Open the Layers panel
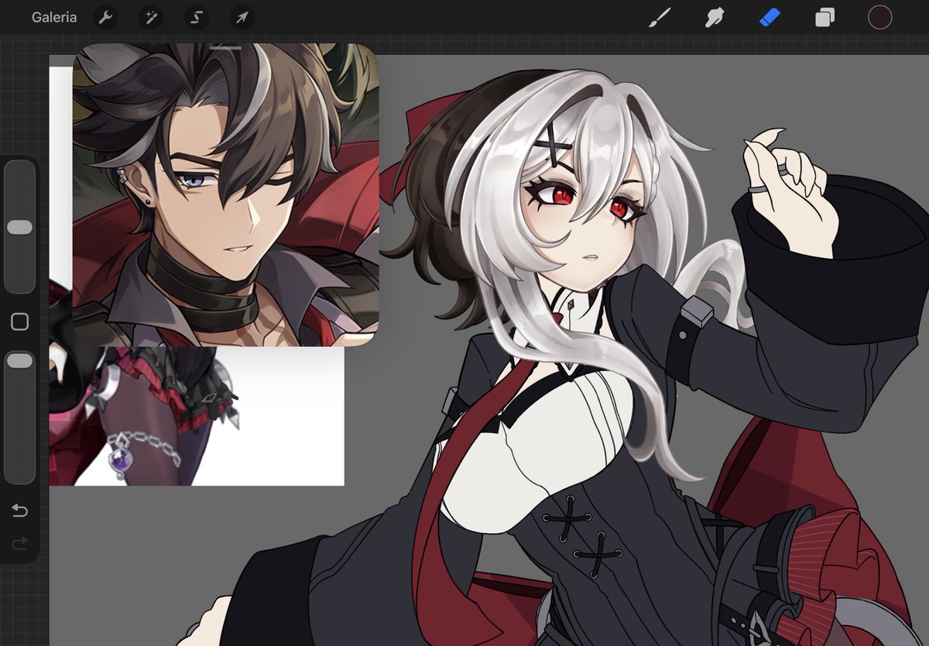This screenshot has height=646, width=929. pyautogui.click(x=825, y=17)
